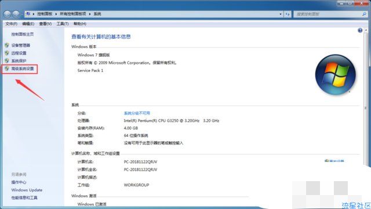Click the PC-20181122QRJV value beside 计算机名
371x209 pixels.
[x=140, y=162]
